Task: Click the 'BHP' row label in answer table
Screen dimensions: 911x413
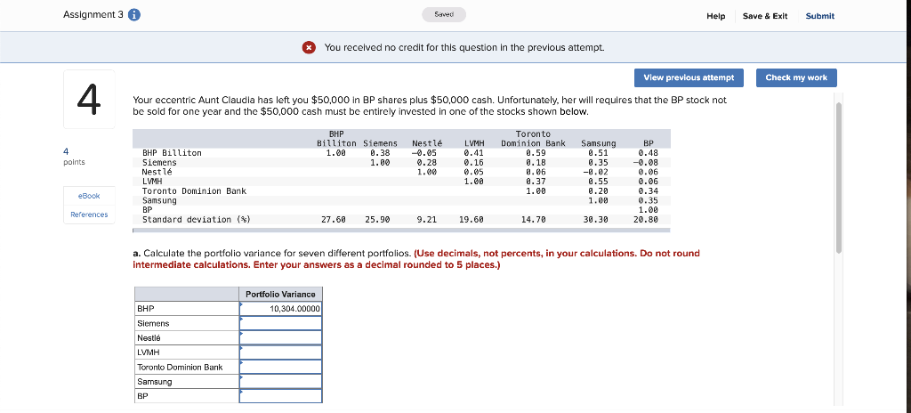Action: 146,309
